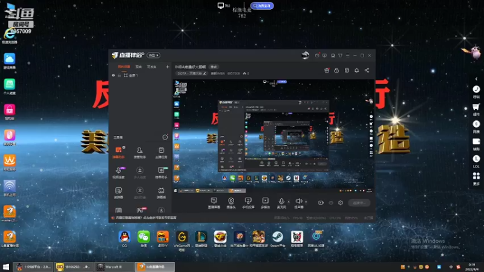Image resolution: width=484 pixels, height=272 pixels.
Task: Add a screen capture source
Action: point(214,203)
